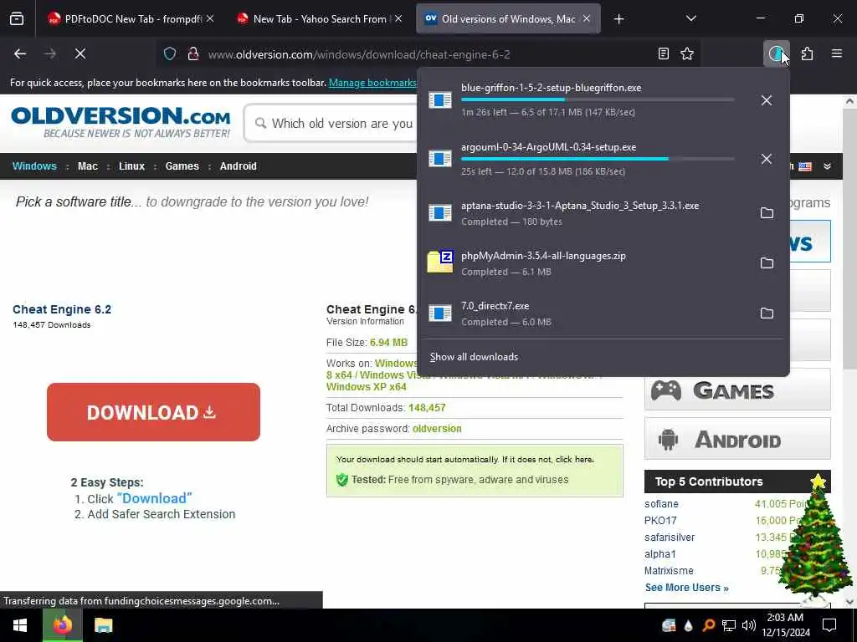Select Linux in site navigation

(x=131, y=166)
